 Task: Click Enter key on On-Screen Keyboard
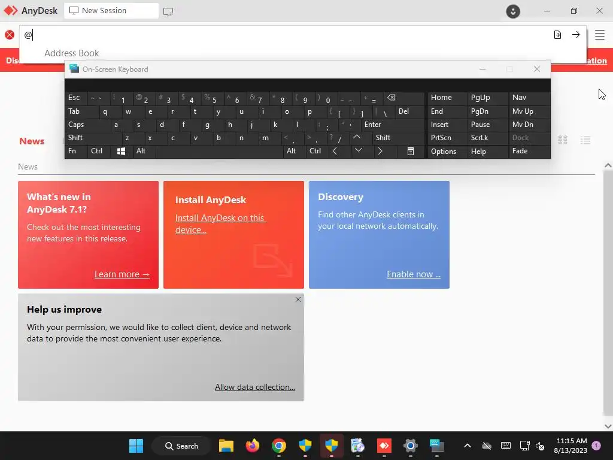click(x=392, y=125)
